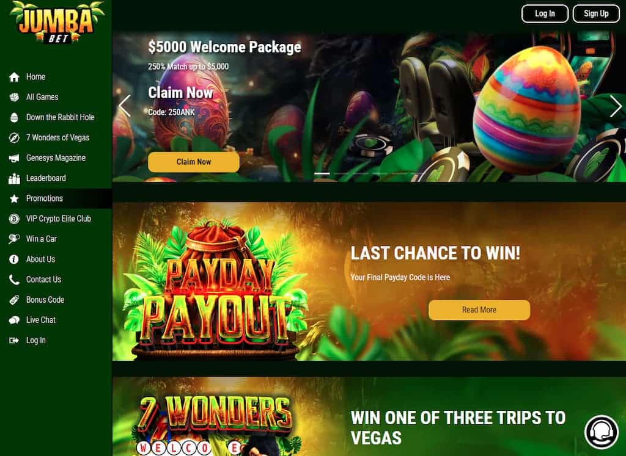Click the Win a Car keys icon
The image size is (626, 456).
[x=14, y=239]
